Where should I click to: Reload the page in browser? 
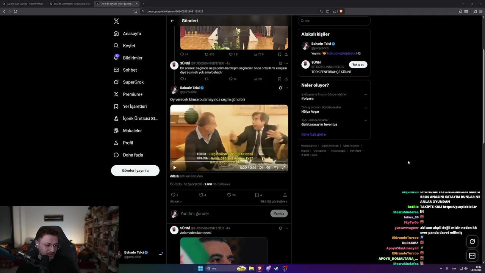16,11
